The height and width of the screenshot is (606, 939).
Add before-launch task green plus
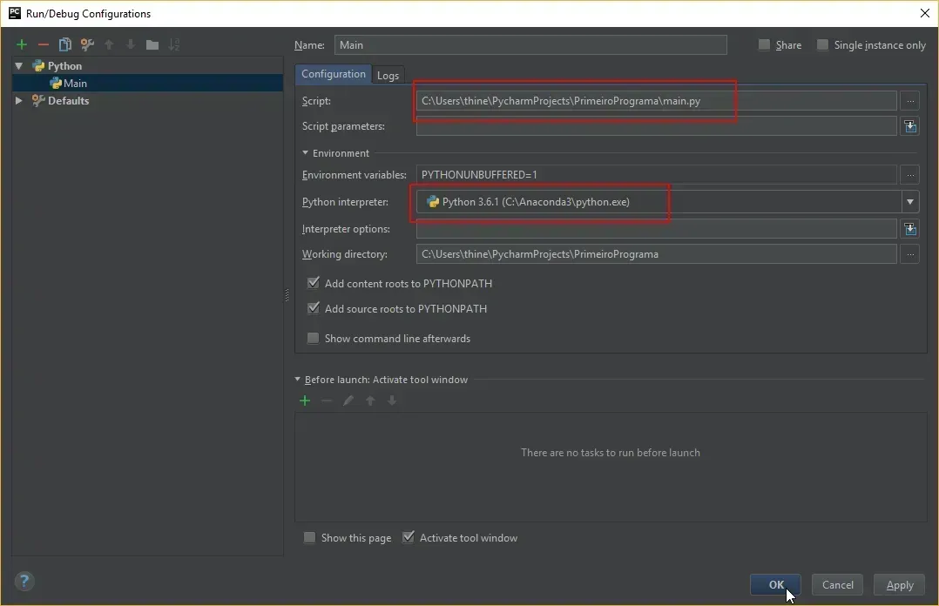tap(305, 401)
